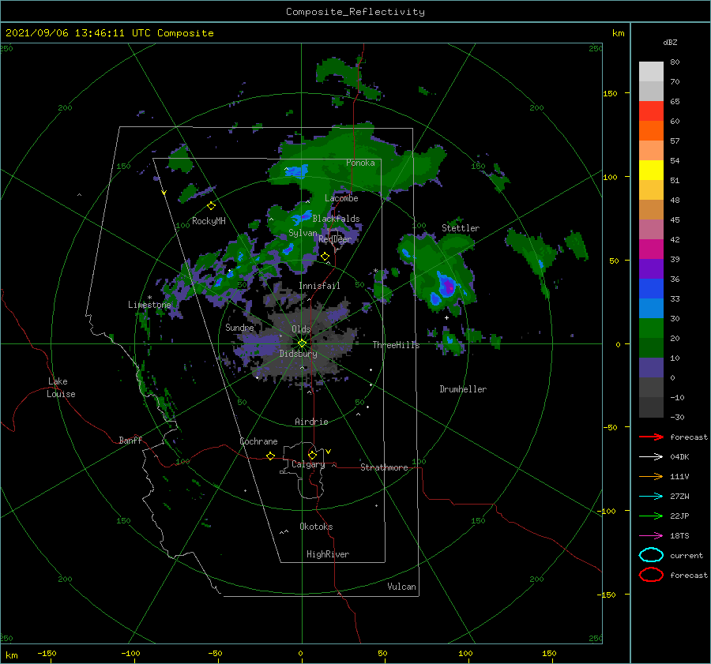Select the 54 dBZ yellow color swatch
This screenshot has width=711, height=664.
[651, 170]
